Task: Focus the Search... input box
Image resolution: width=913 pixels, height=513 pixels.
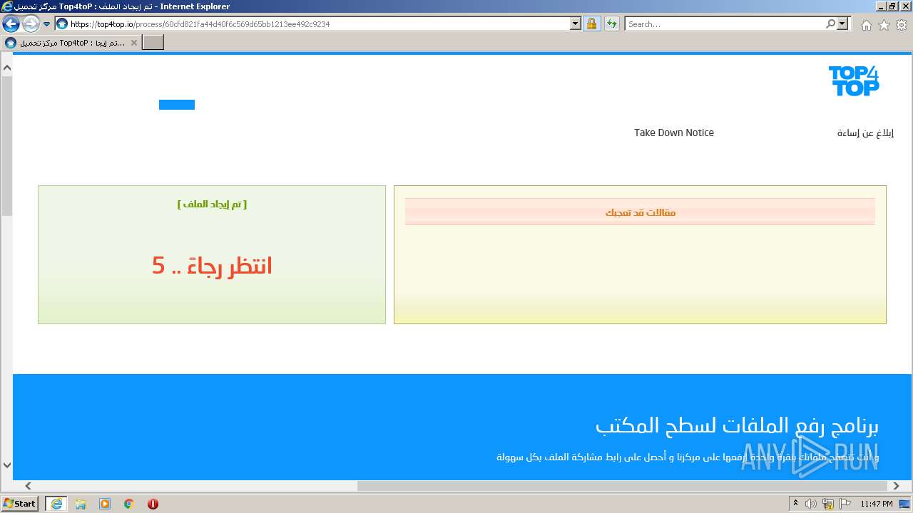Action: click(x=725, y=24)
